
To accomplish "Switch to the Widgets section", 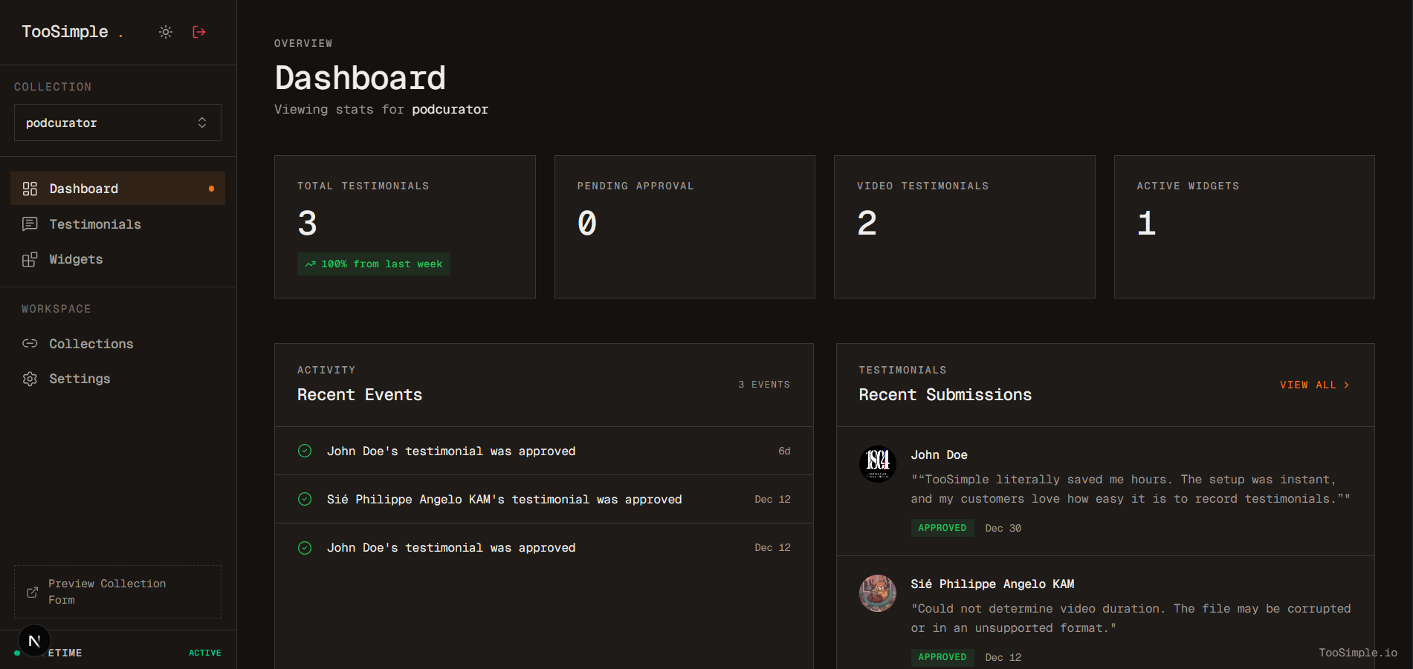I will tap(76, 258).
